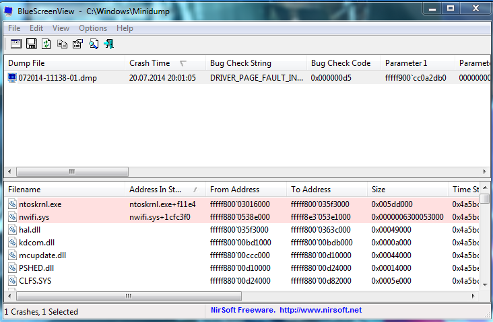Click size value 0x00044000

pos(391,255)
